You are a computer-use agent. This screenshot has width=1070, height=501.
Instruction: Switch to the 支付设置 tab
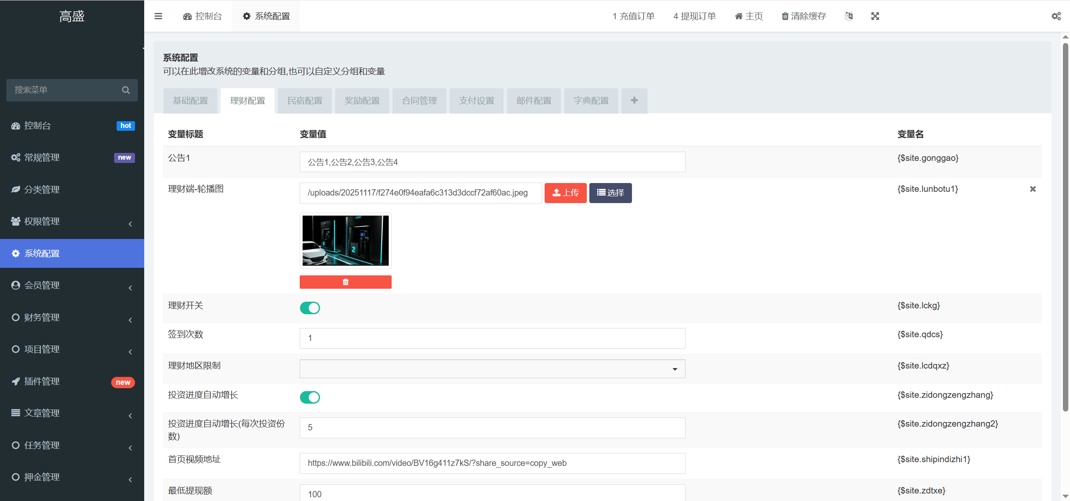(x=476, y=101)
